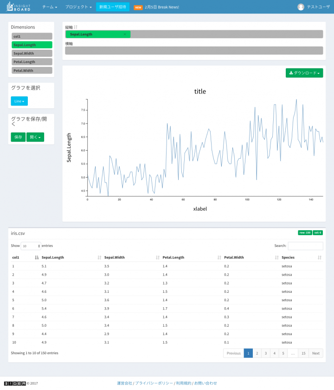
Task: Sort by Petal.Width column sort icon
Action: coord(276,258)
